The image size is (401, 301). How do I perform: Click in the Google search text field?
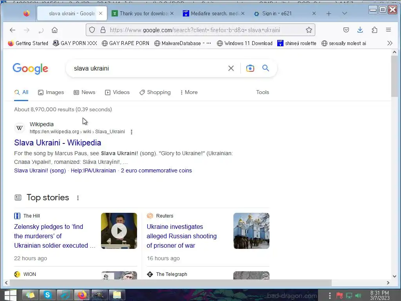(x=148, y=68)
